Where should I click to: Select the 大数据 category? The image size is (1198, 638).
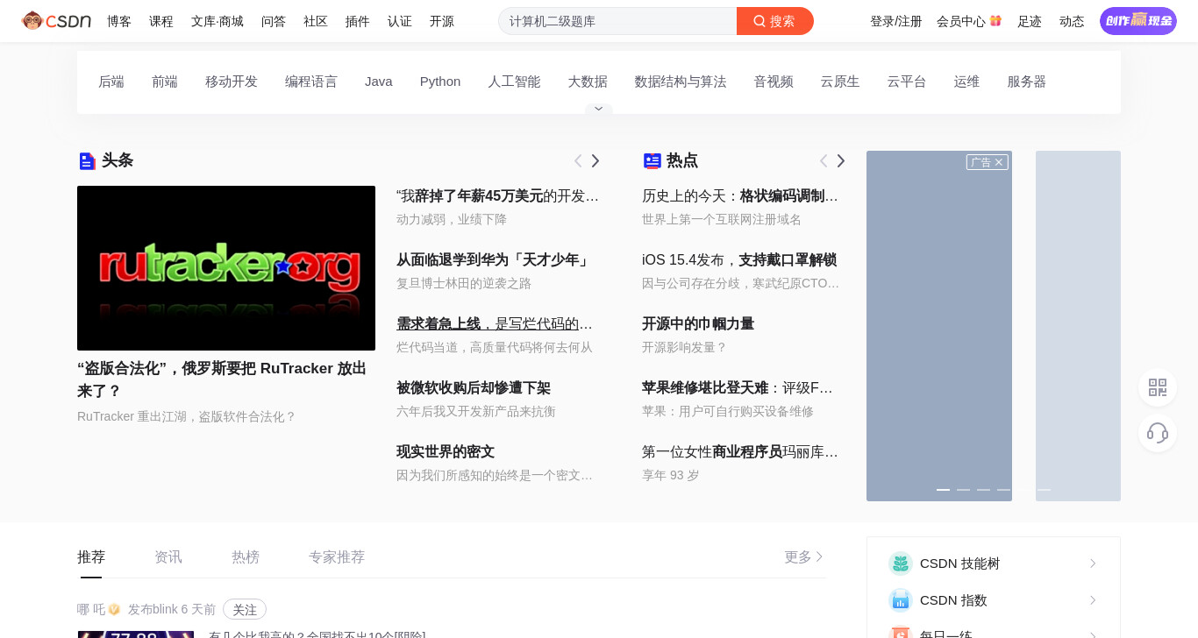tap(588, 82)
